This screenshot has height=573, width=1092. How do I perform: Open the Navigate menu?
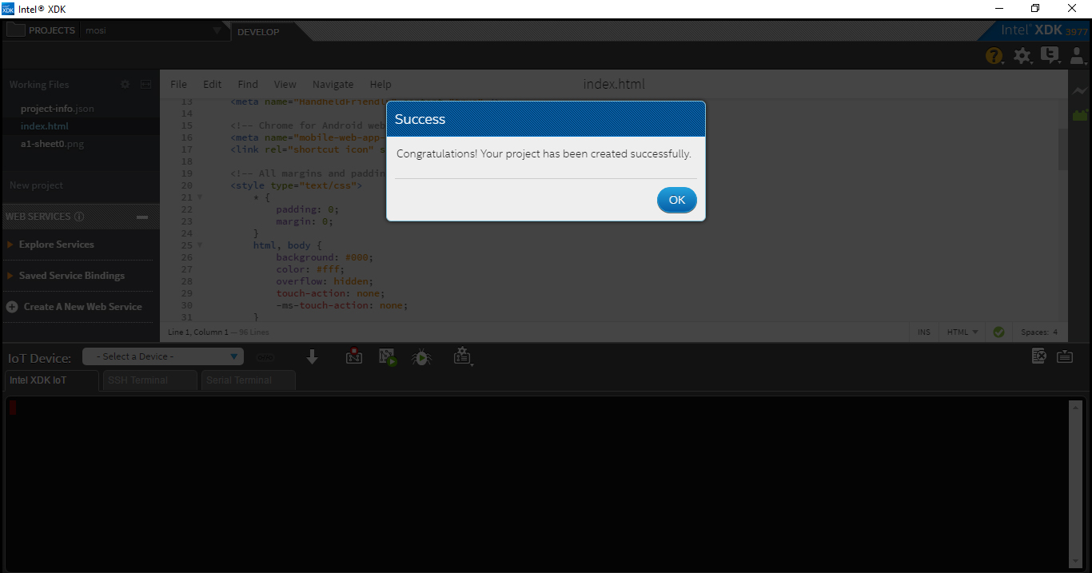point(333,84)
